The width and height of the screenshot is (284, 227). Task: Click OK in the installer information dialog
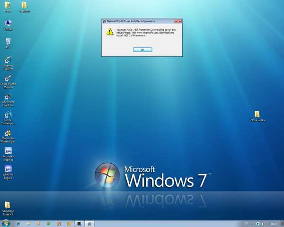(142, 50)
